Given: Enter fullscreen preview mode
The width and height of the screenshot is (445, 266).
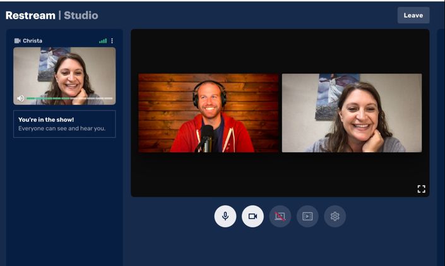Looking at the screenshot, I should [x=422, y=189].
